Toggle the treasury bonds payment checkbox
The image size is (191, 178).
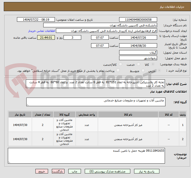click(x=118, y=71)
